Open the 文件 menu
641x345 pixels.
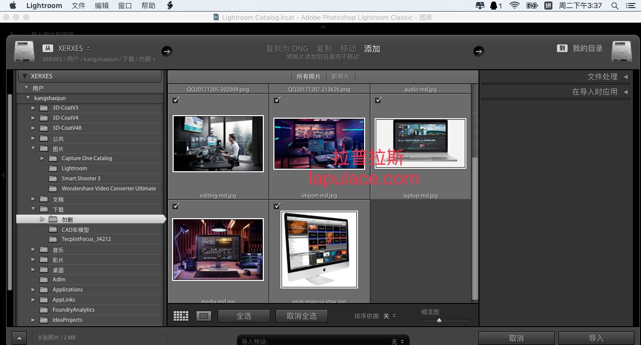click(78, 6)
